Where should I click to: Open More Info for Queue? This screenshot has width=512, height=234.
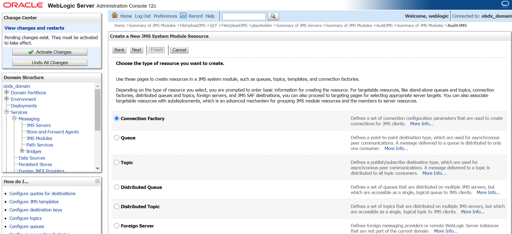click(x=396, y=149)
